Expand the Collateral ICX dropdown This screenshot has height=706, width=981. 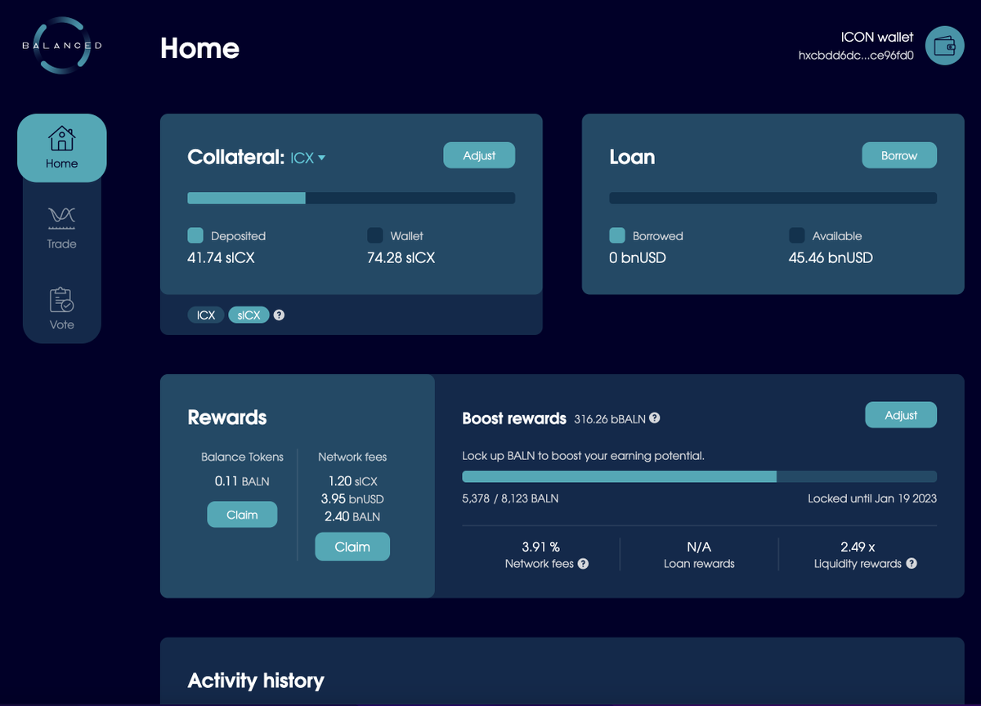pos(308,158)
